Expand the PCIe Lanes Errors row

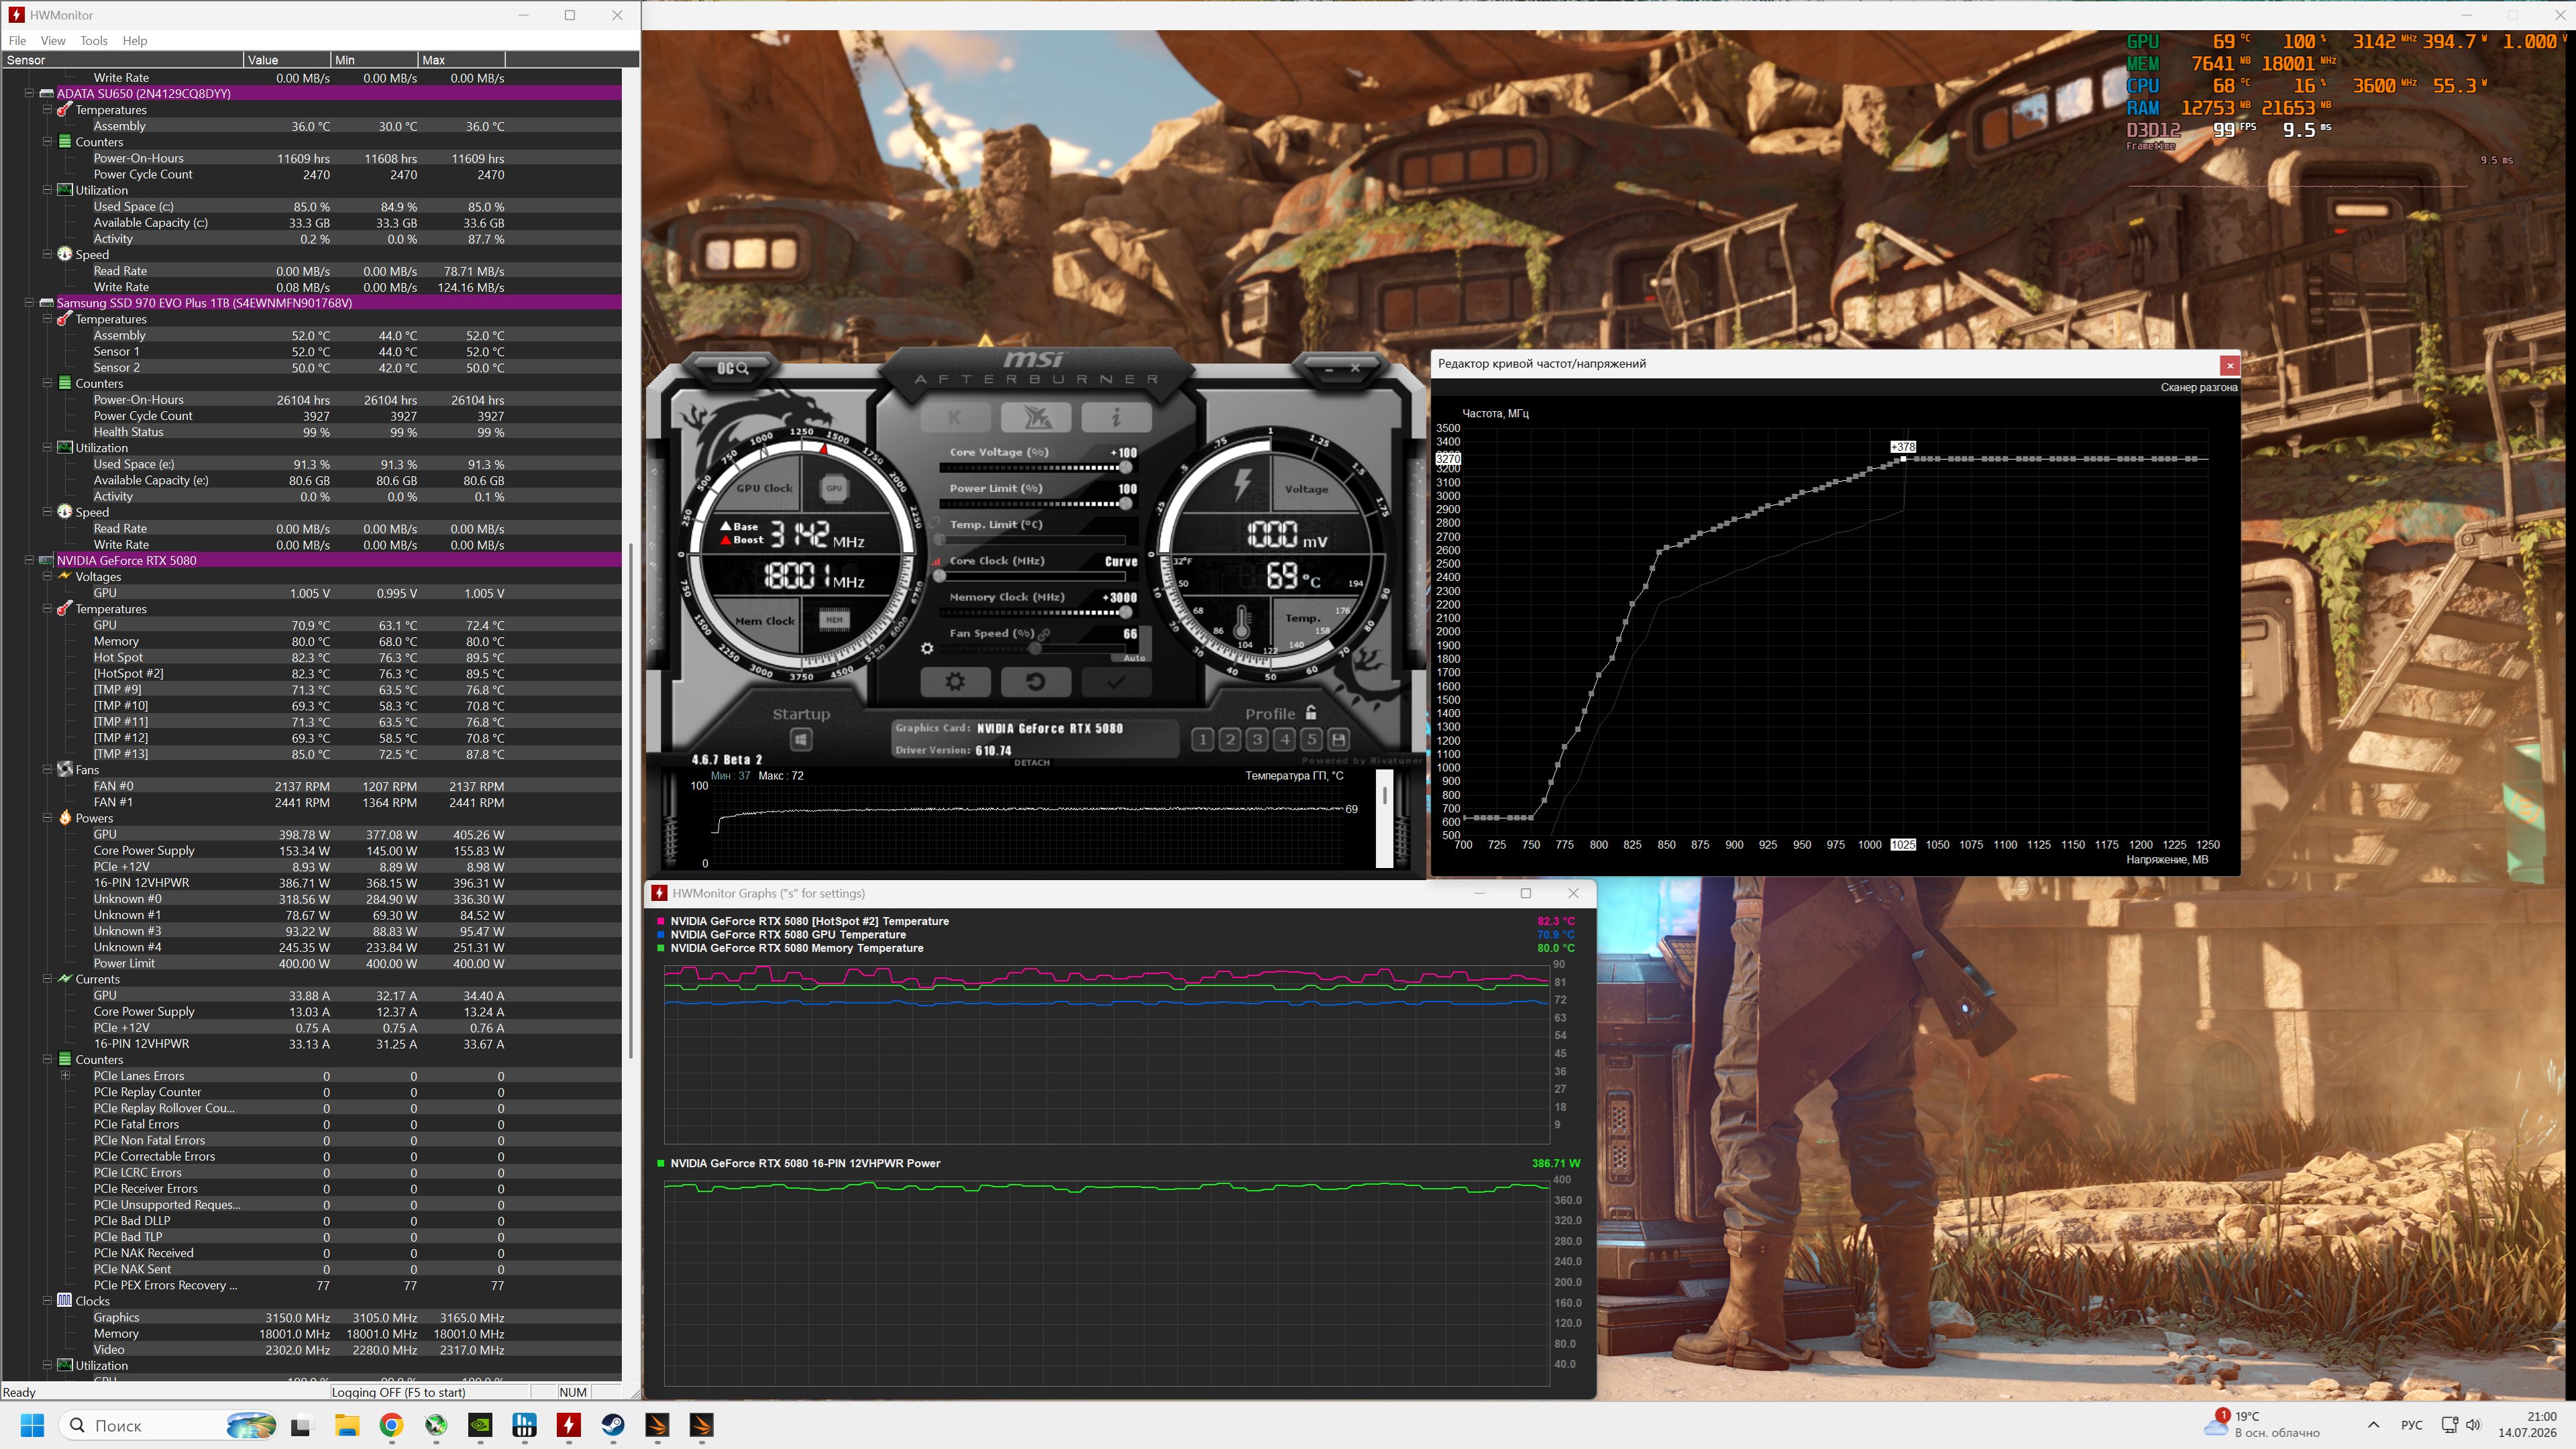[65, 1075]
